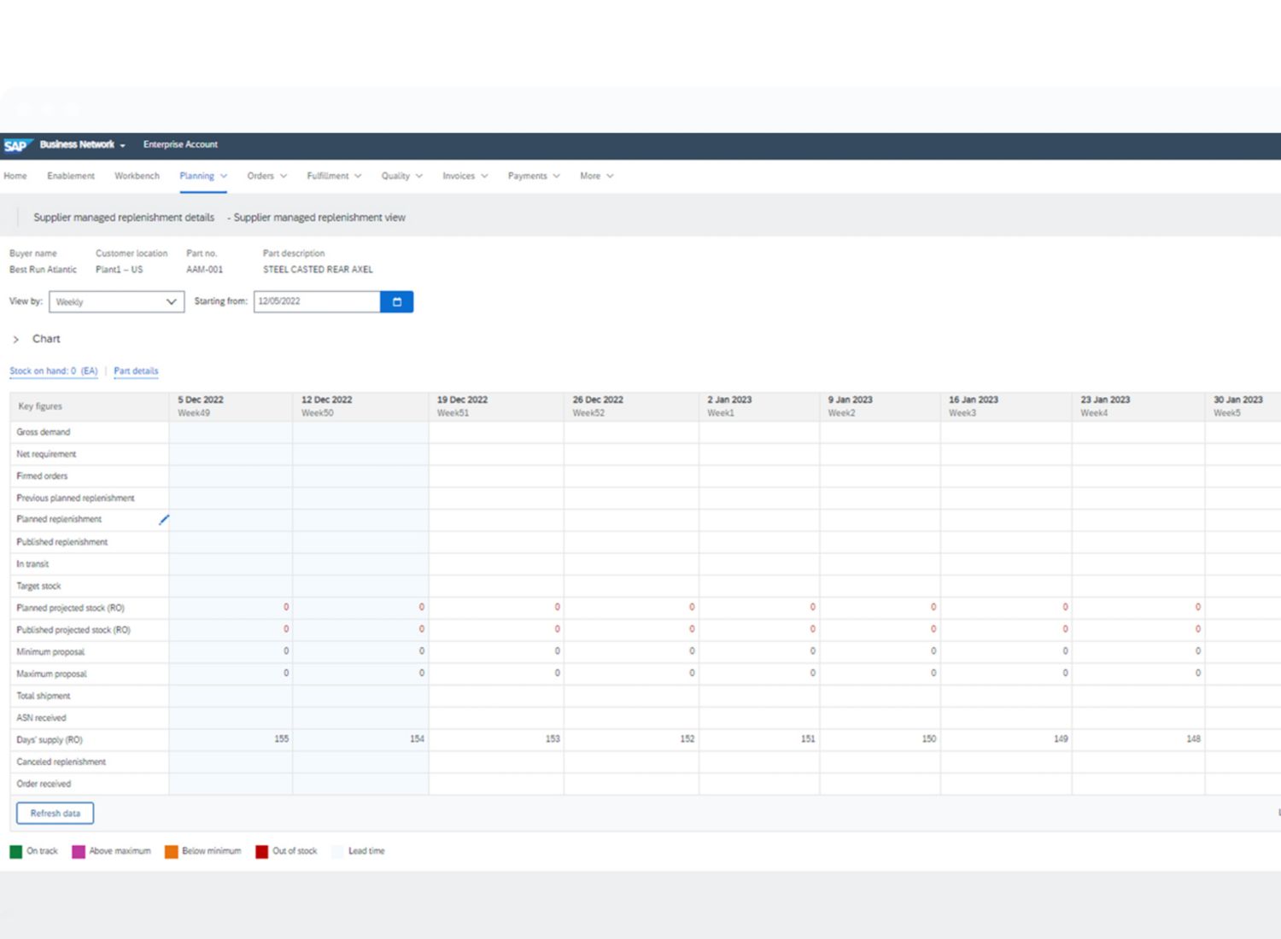Go to the Home tab
The width and height of the screenshot is (1281, 939).
[x=15, y=176]
